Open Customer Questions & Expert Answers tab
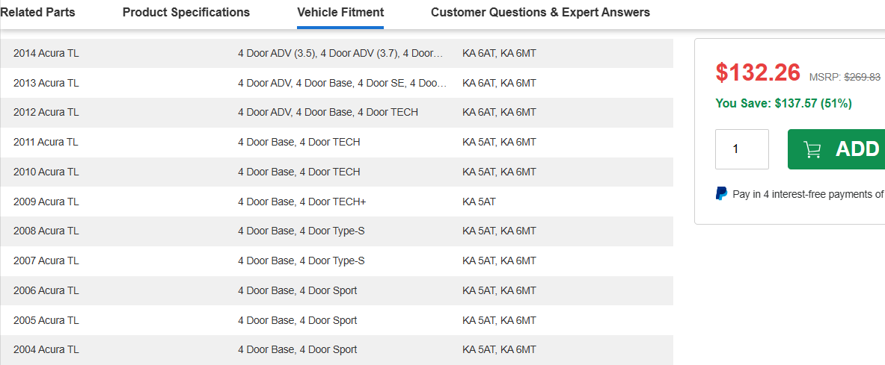Image resolution: width=885 pixels, height=365 pixels. point(540,13)
